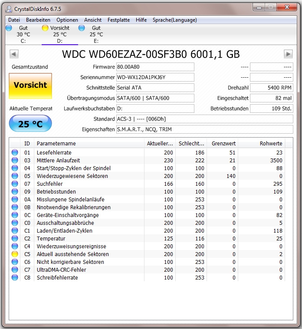Click the Eigenschaften field S.M.A.R.T., NCQ, TRIM
302x329 pixels.
205,129
